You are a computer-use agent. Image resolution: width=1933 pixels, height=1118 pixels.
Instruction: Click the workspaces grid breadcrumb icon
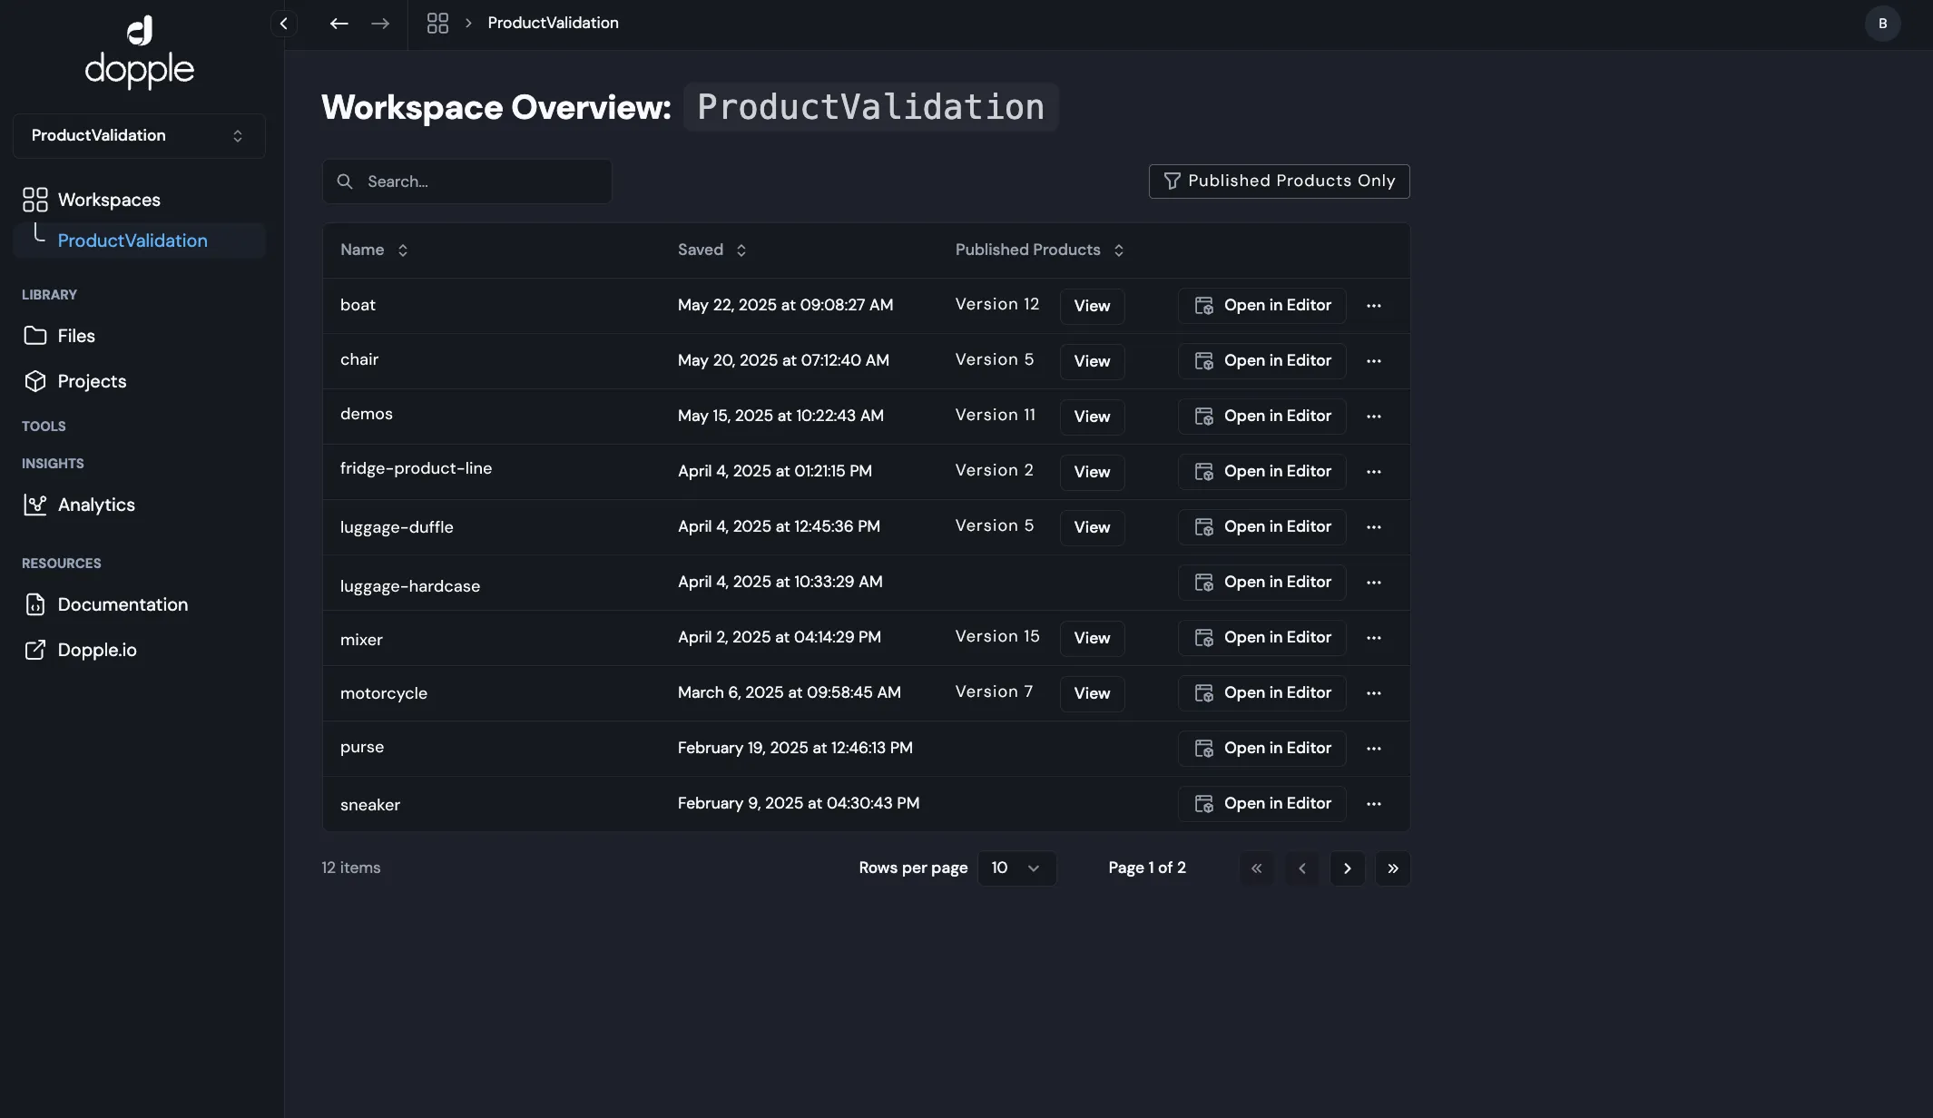(x=437, y=24)
